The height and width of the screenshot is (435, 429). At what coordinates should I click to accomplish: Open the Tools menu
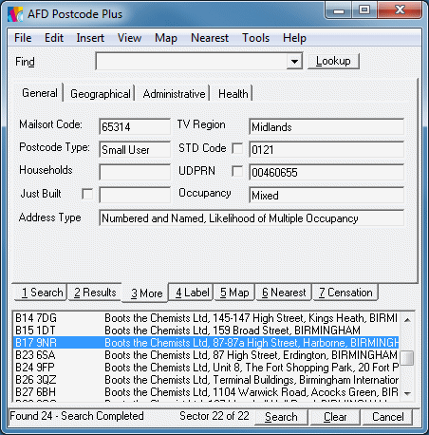tap(255, 38)
